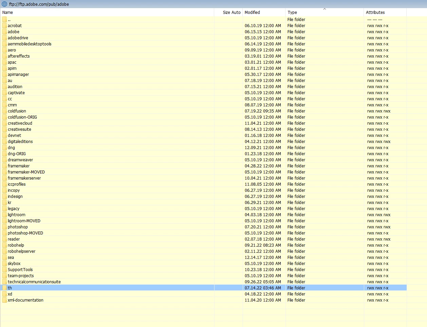Click the legacy folder icon
The width and height of the screenshot is (427, 327).
4,208
